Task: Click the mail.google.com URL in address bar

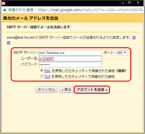Action: [90, 10]
